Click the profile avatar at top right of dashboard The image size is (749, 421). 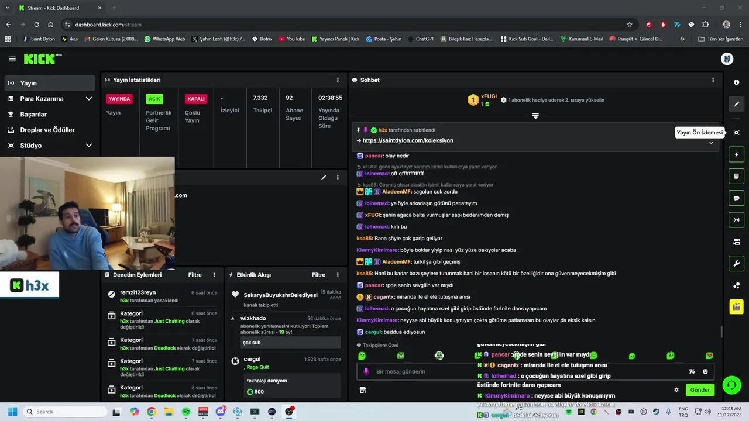pos(727,59)
